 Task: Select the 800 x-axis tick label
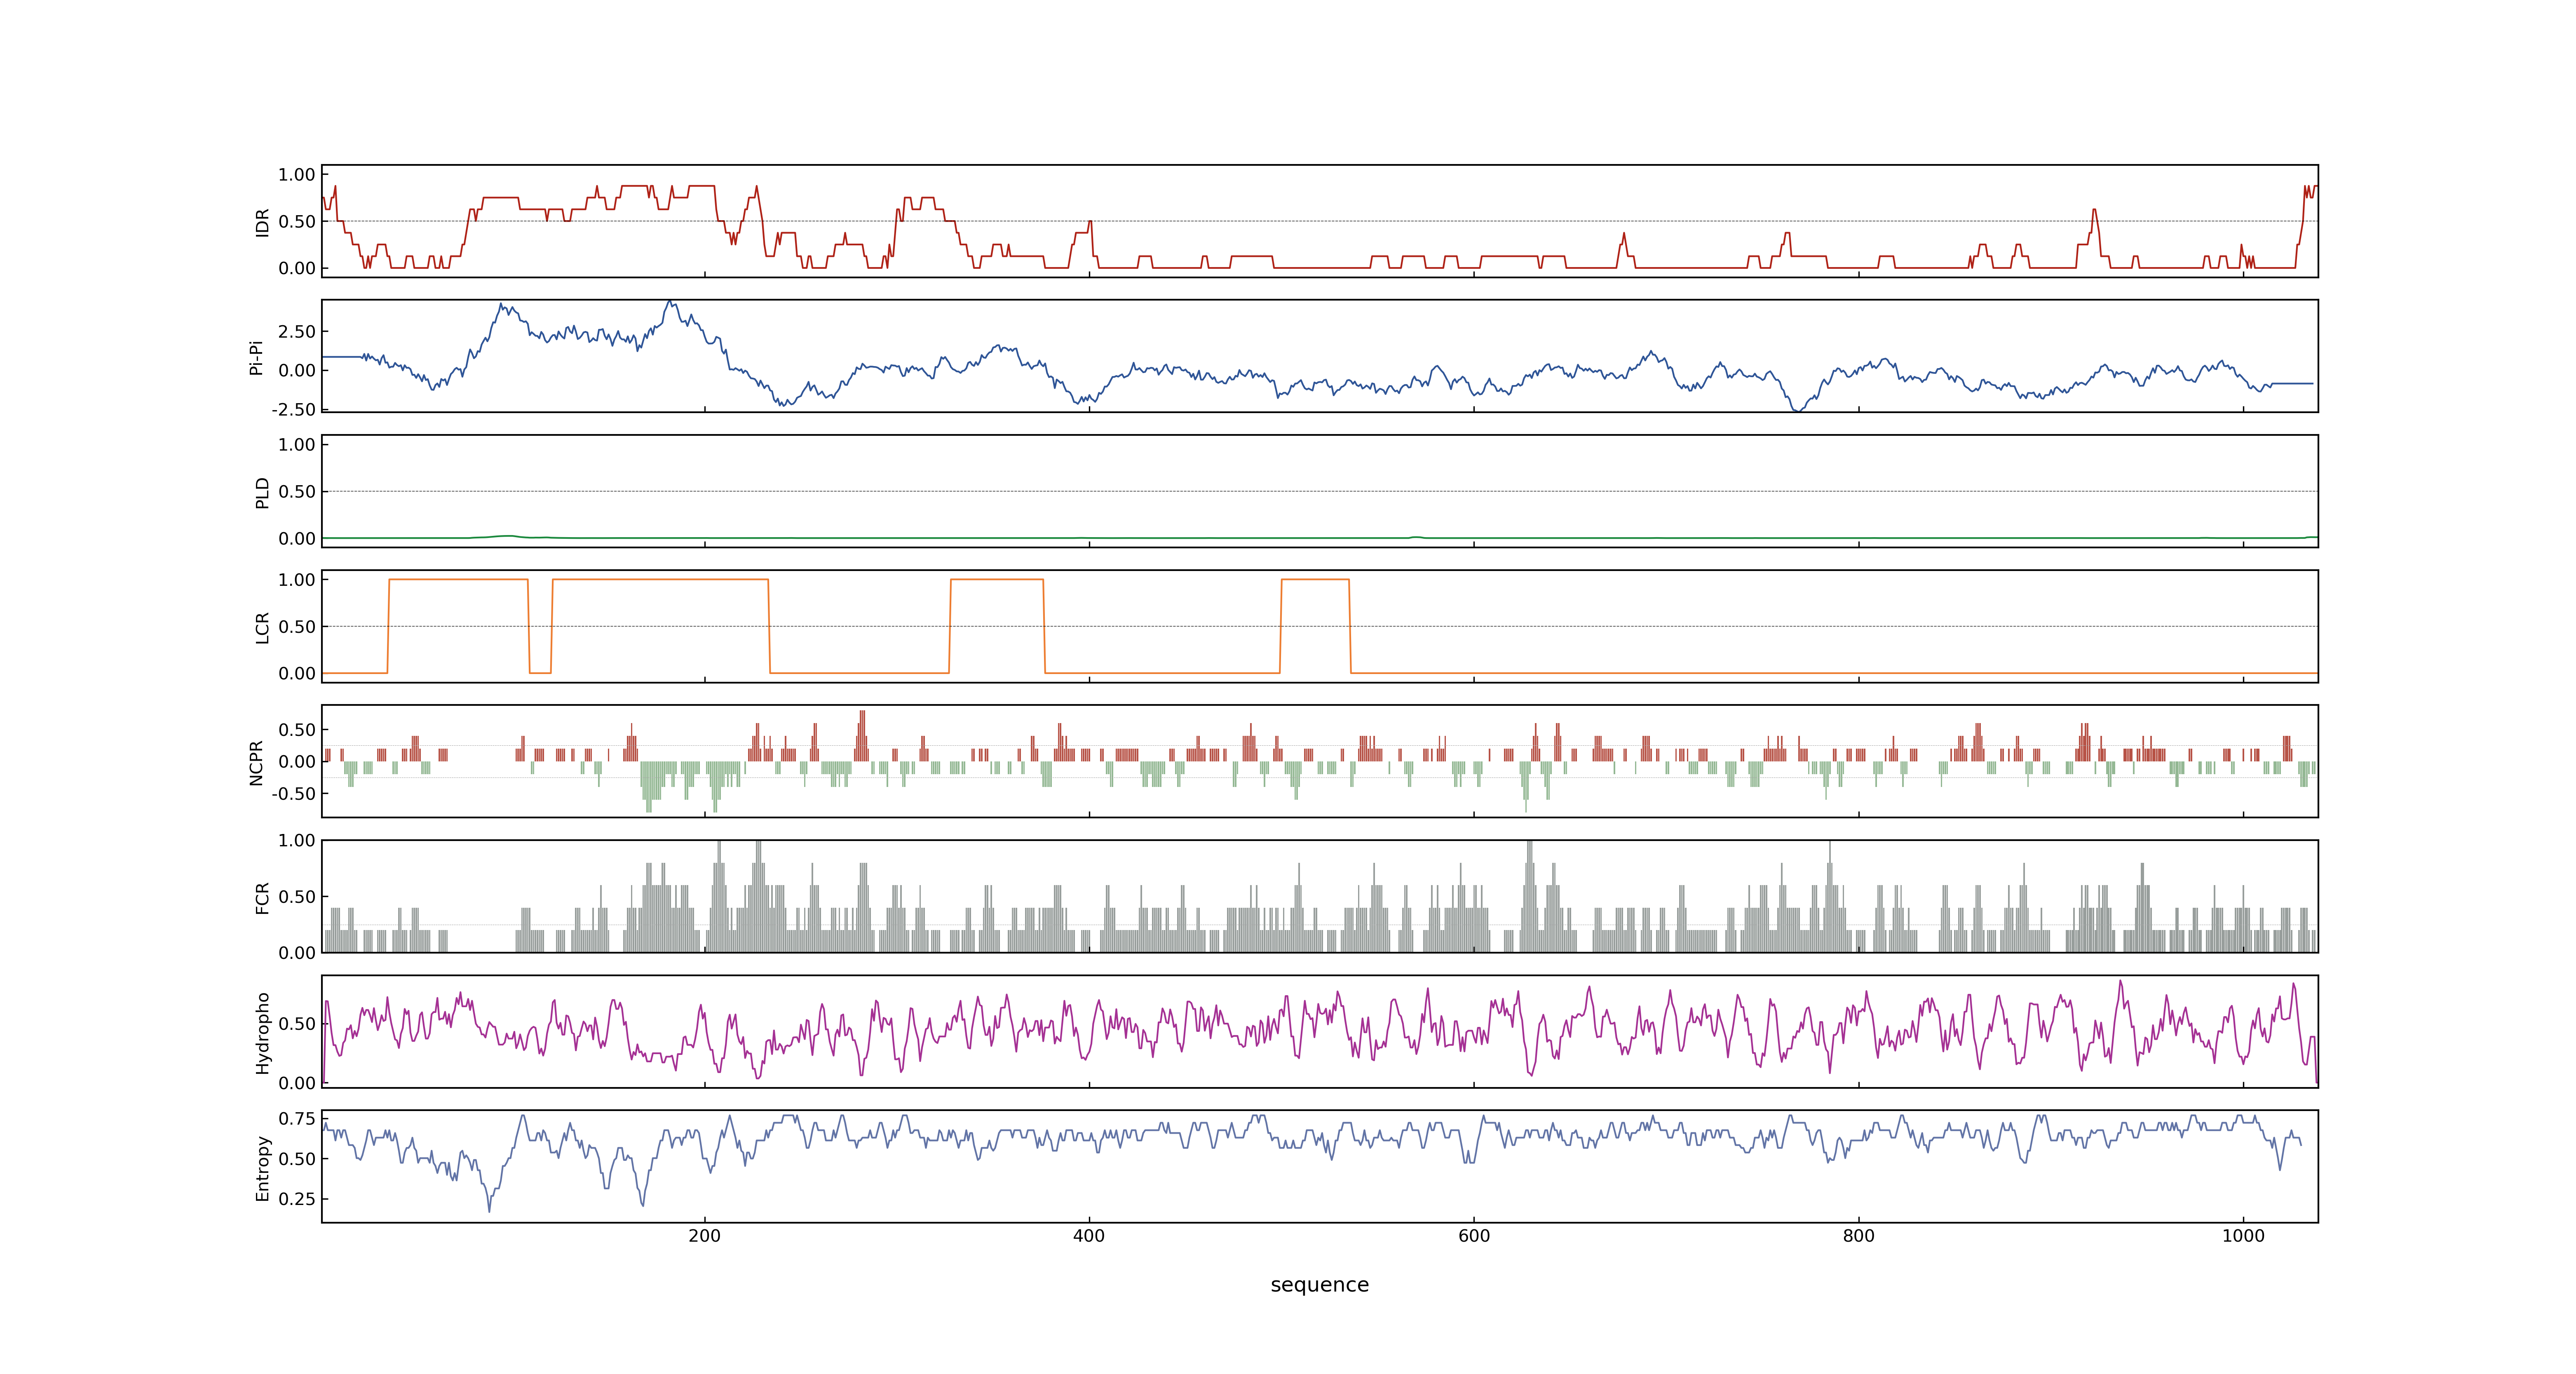click(x=1858, y=1236)
